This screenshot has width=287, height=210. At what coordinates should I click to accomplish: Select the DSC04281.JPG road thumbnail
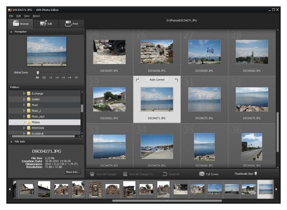252,147
